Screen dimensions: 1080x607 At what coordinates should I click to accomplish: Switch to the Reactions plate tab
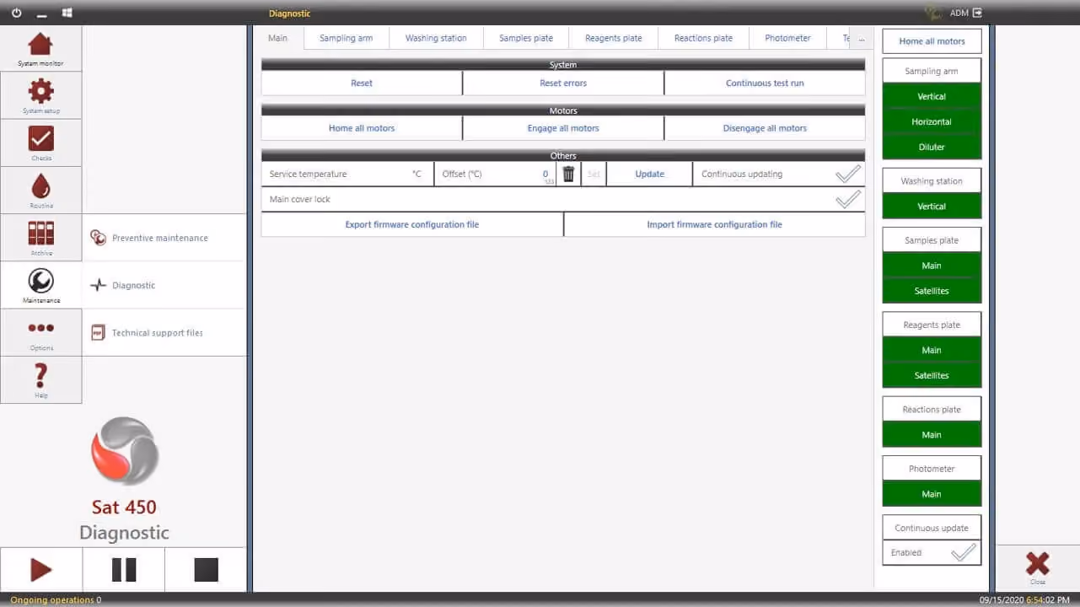click(x=703, y=38)
